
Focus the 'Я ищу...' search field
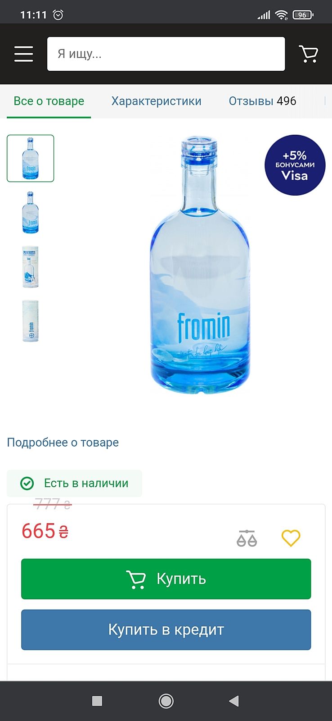click(166, 54)
